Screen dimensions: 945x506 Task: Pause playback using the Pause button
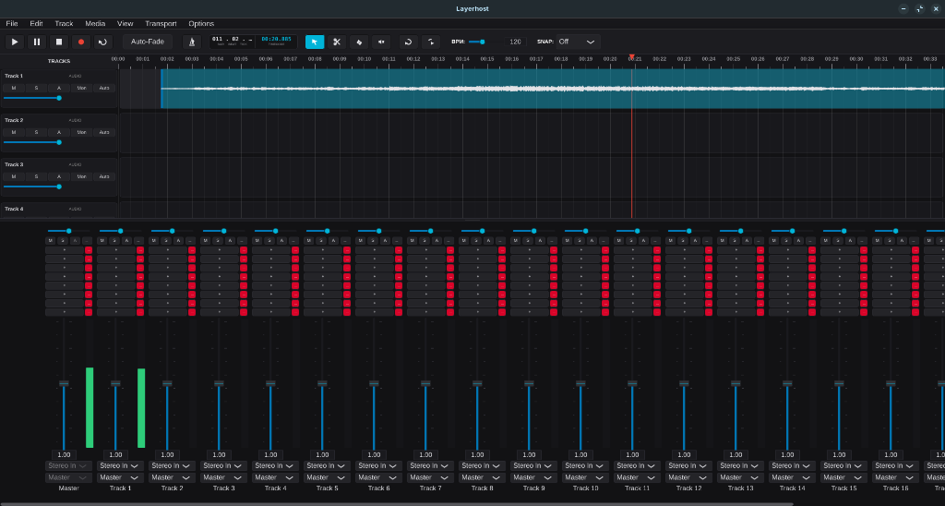pos(37,42)
